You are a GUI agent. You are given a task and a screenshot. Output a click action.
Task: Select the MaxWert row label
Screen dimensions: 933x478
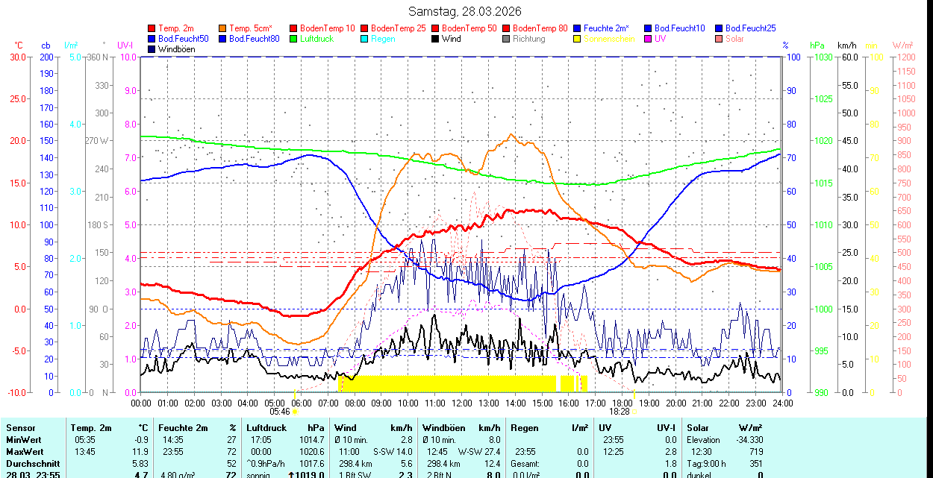[x=27, y=452]
